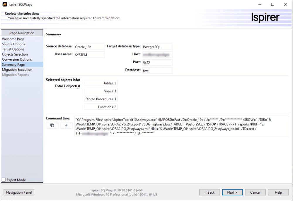Click the Port field showing 5432

point(157,63)
